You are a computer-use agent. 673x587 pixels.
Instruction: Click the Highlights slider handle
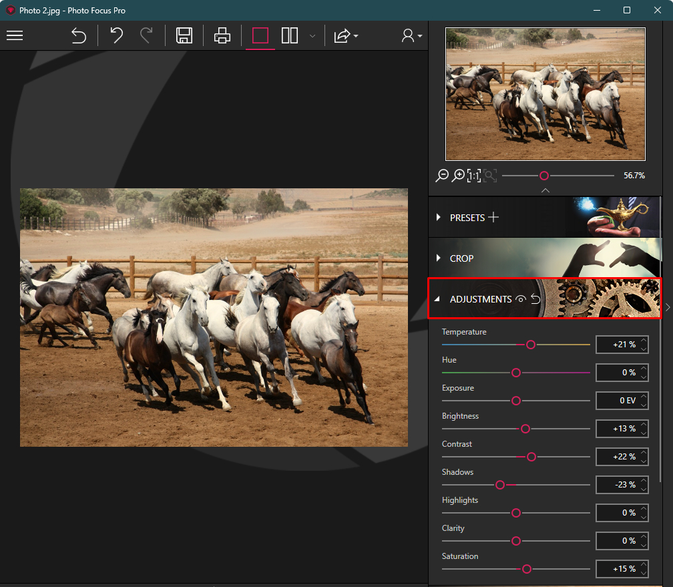pyautogui.click(x=516, y=513)
